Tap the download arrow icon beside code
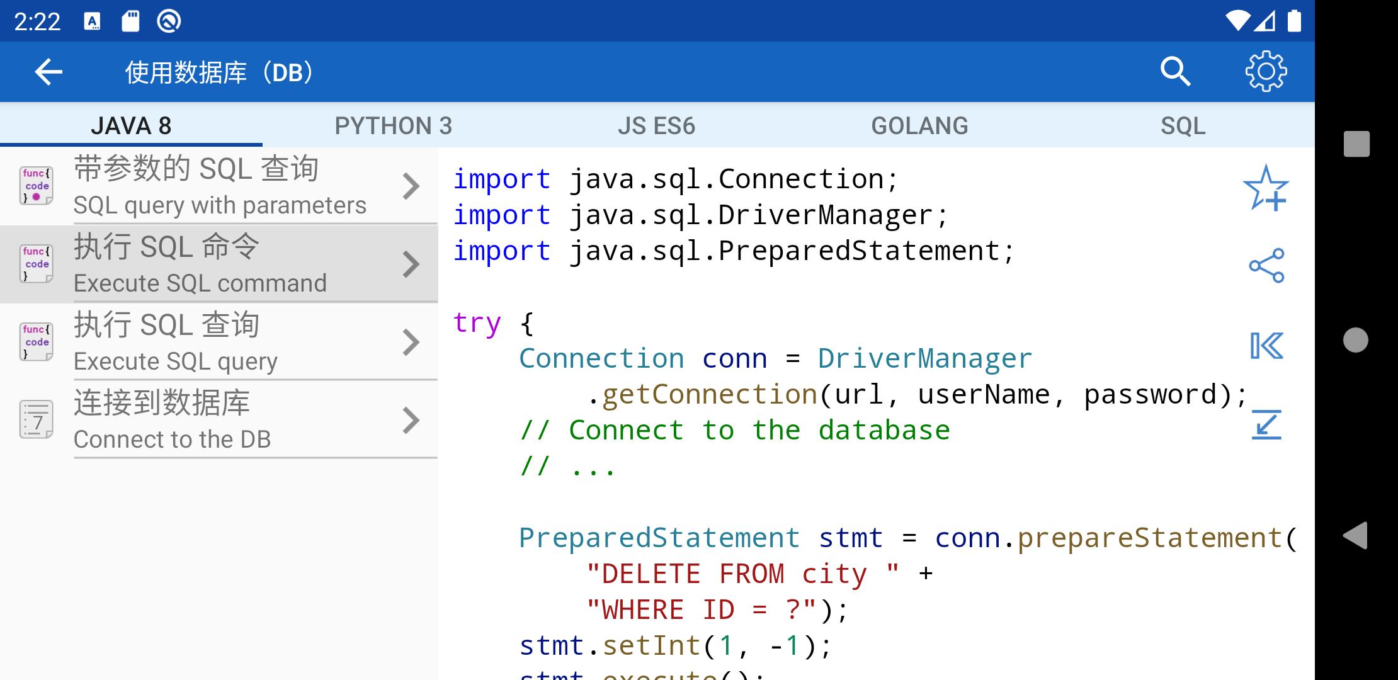1398x680 pixels. 1266,424
